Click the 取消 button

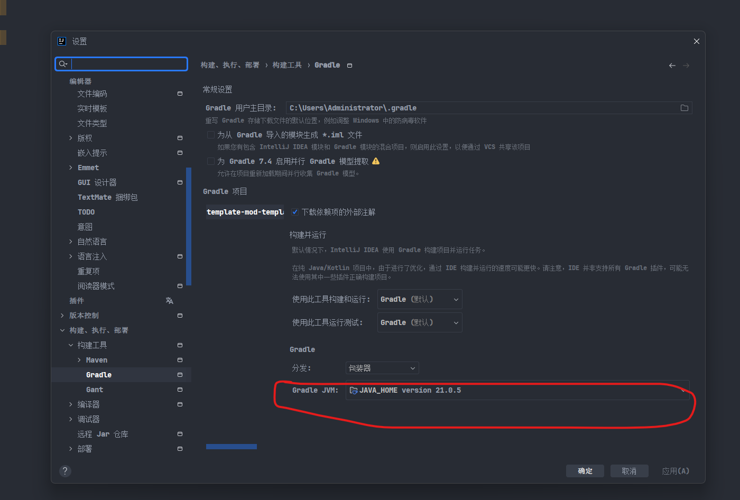(629, 471)
